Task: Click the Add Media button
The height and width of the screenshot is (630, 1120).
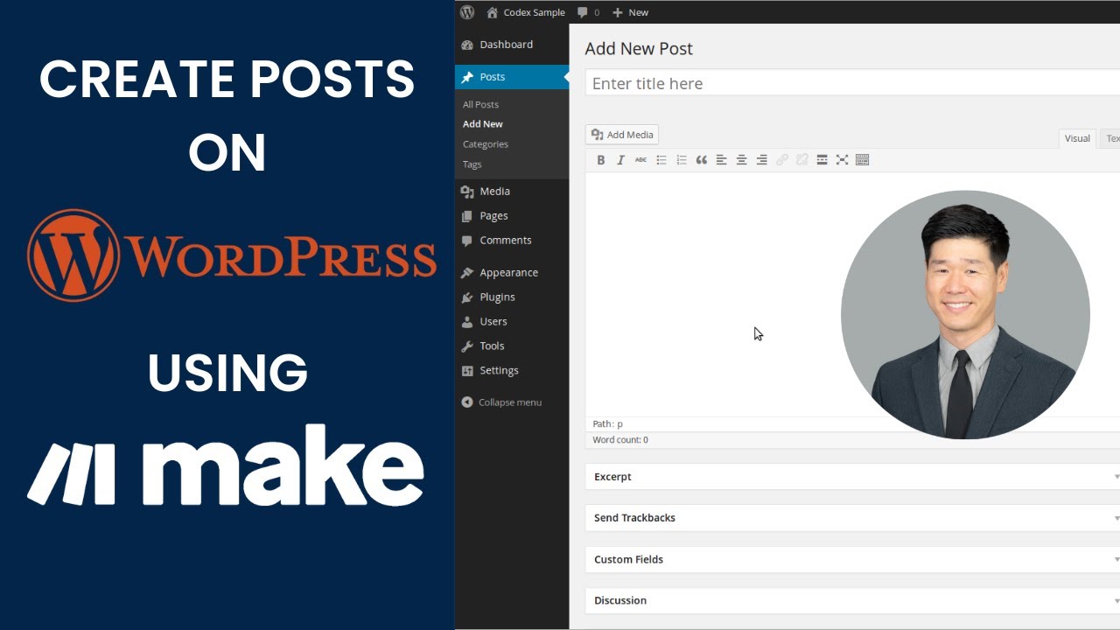Action: pyautogui.click(x=622, y=135)
